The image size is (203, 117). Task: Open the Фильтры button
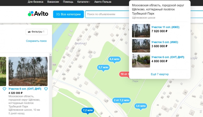click(x=37, y=32)
